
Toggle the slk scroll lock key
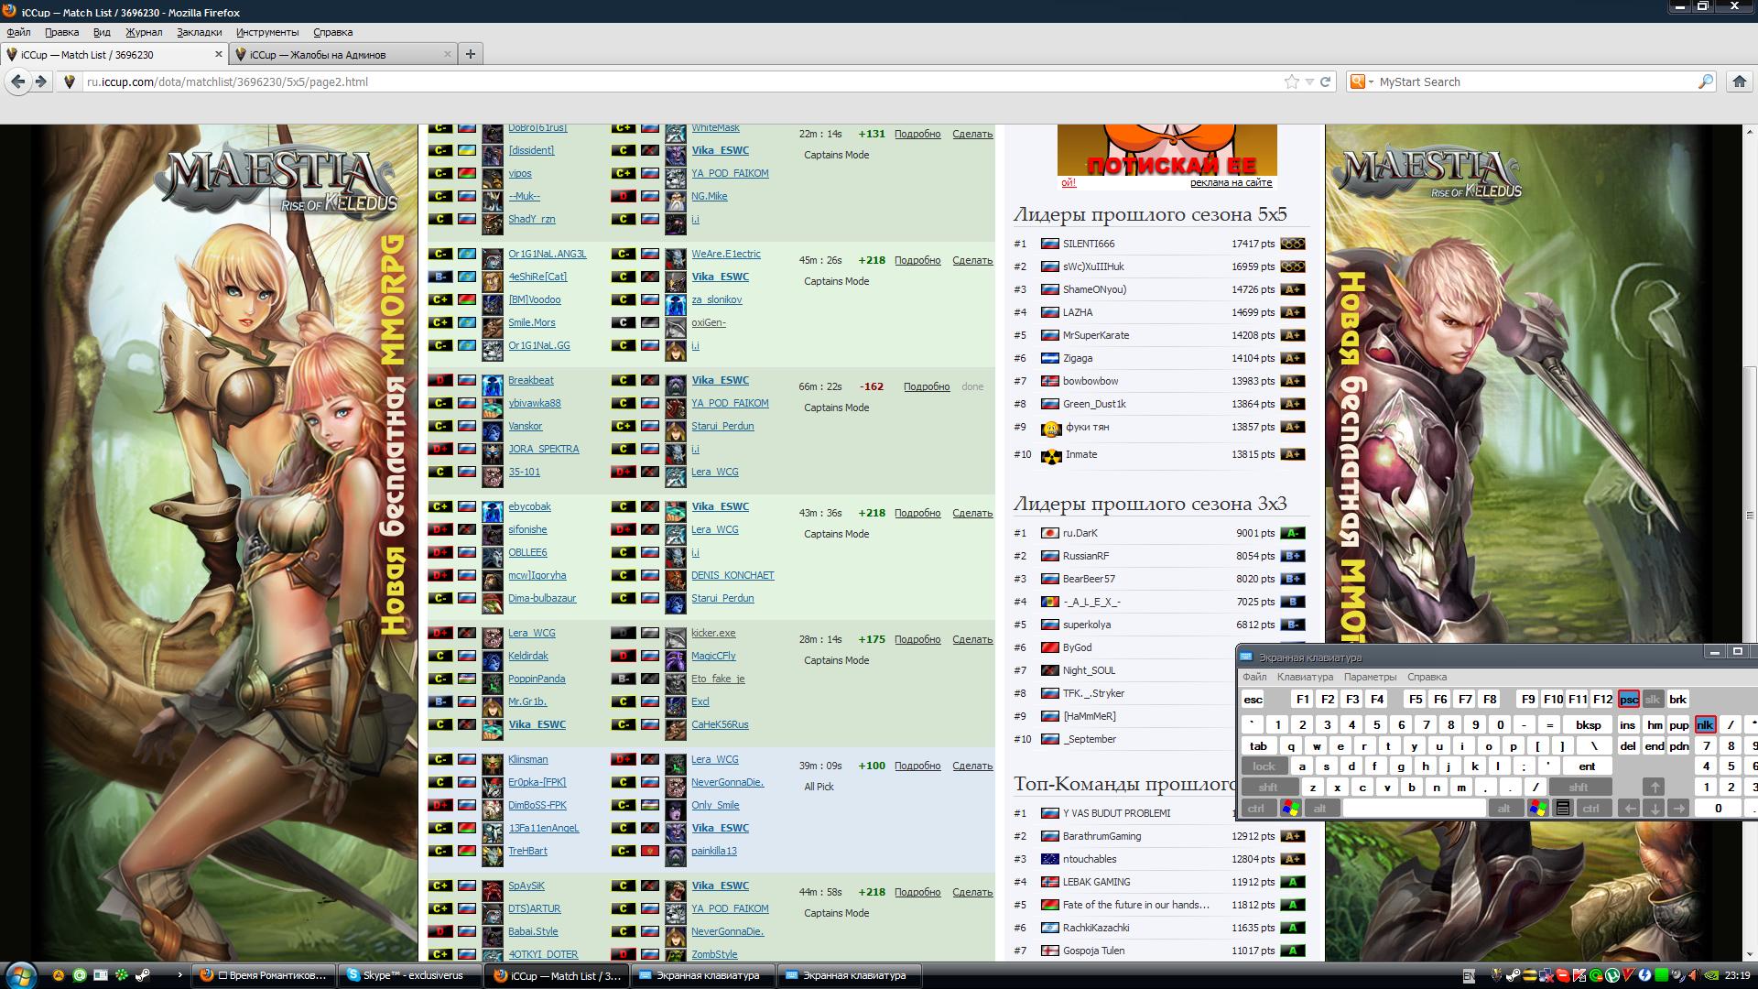click(1653, 700)
